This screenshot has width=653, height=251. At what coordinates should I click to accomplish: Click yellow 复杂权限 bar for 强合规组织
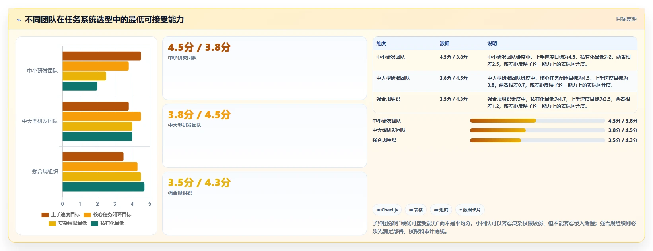101,177
